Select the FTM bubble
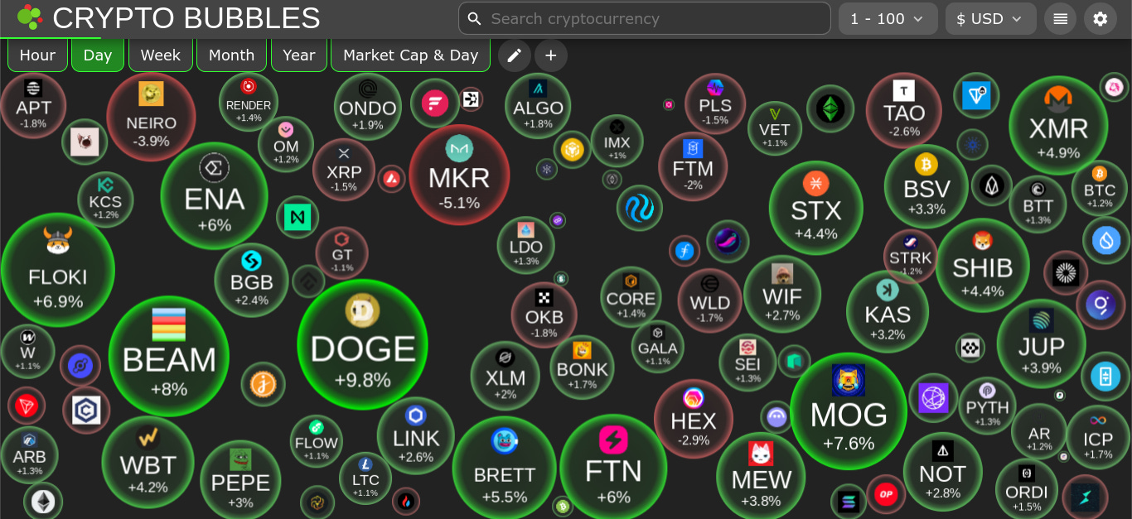This screenshot has width=1132, height=519. click(x=693, y=166)
